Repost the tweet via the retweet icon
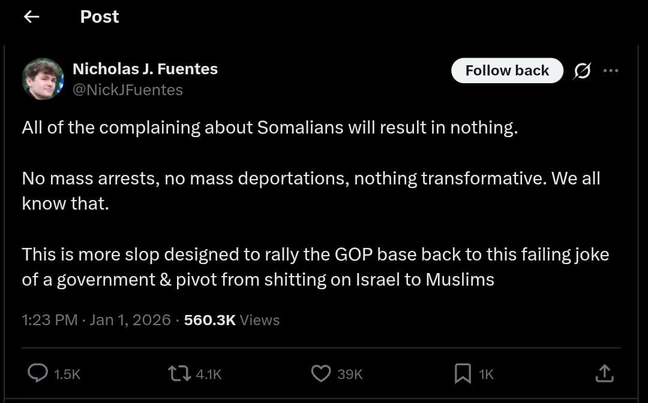The width and height of the screenshot is (648, 403). coord(178,374)
